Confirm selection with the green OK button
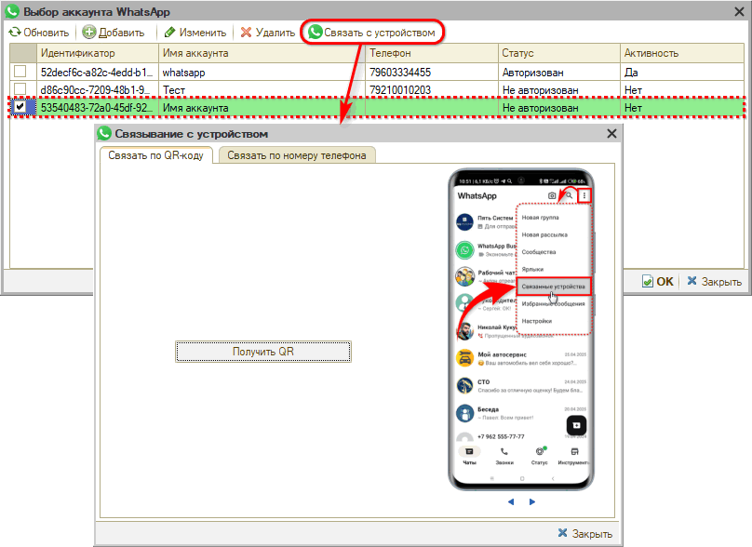 [x=658, y=282]
